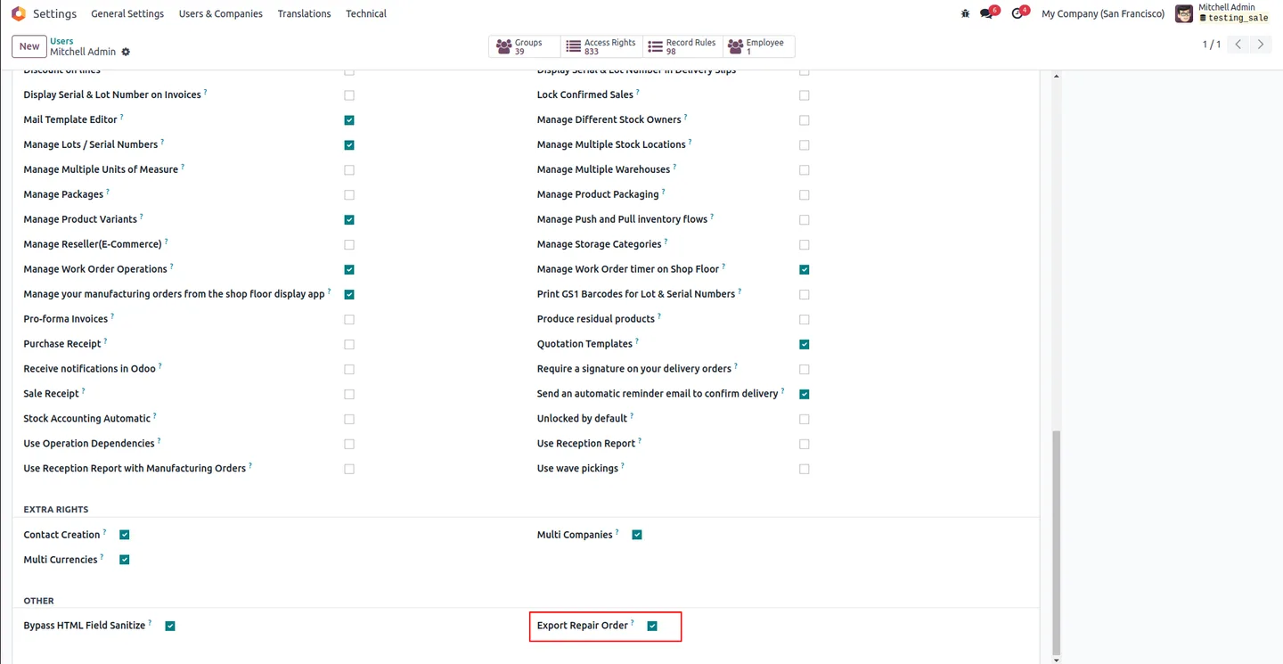This screenshot has width=1283, height=664.
Task: Uncheck Export Repair Order checkbox
Action: 652,627
